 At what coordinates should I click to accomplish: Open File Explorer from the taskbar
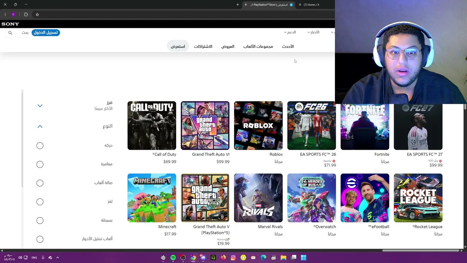tap(283, 258)
